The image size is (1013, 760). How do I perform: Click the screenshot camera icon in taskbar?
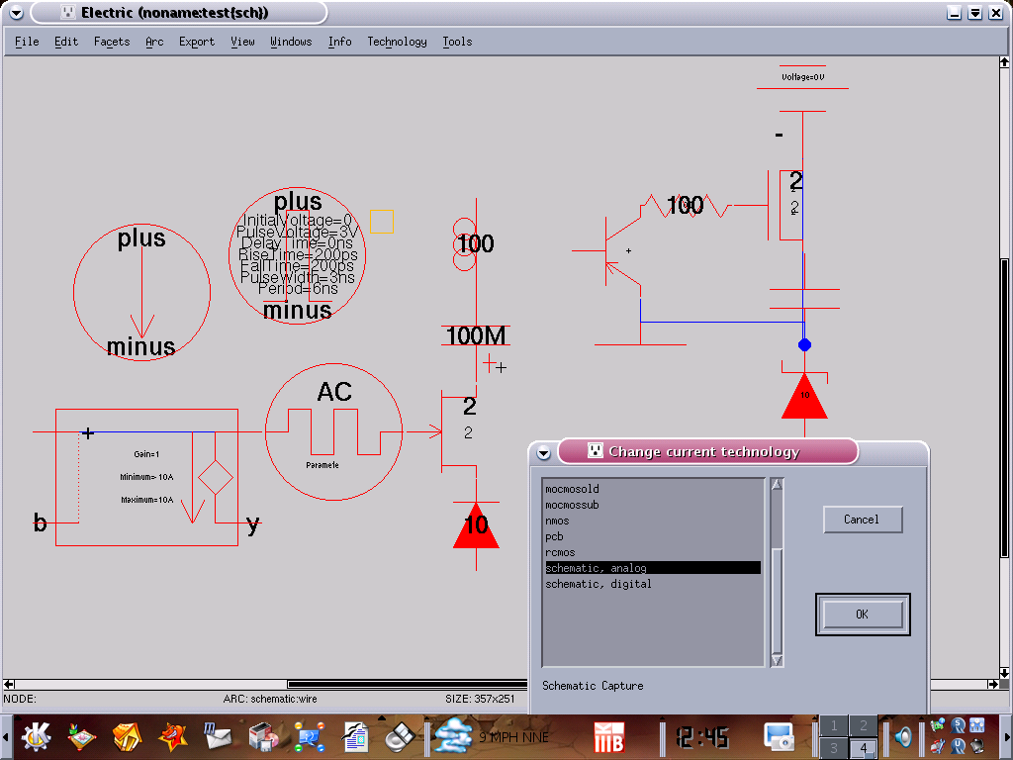(x=779, y=736)
